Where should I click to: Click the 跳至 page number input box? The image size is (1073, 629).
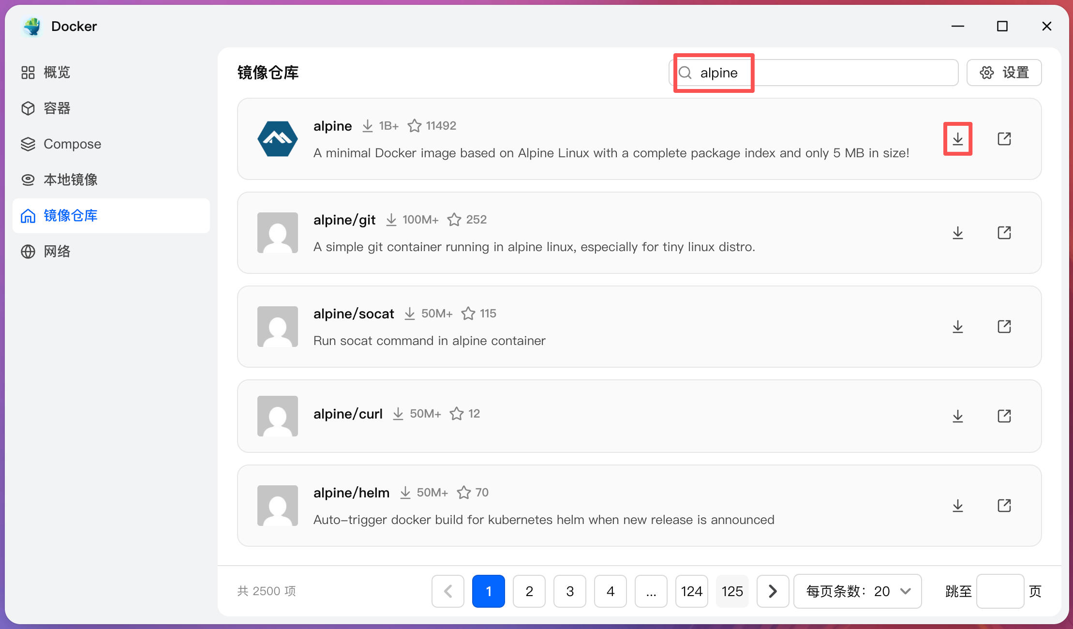click(x=1000, y=591)
